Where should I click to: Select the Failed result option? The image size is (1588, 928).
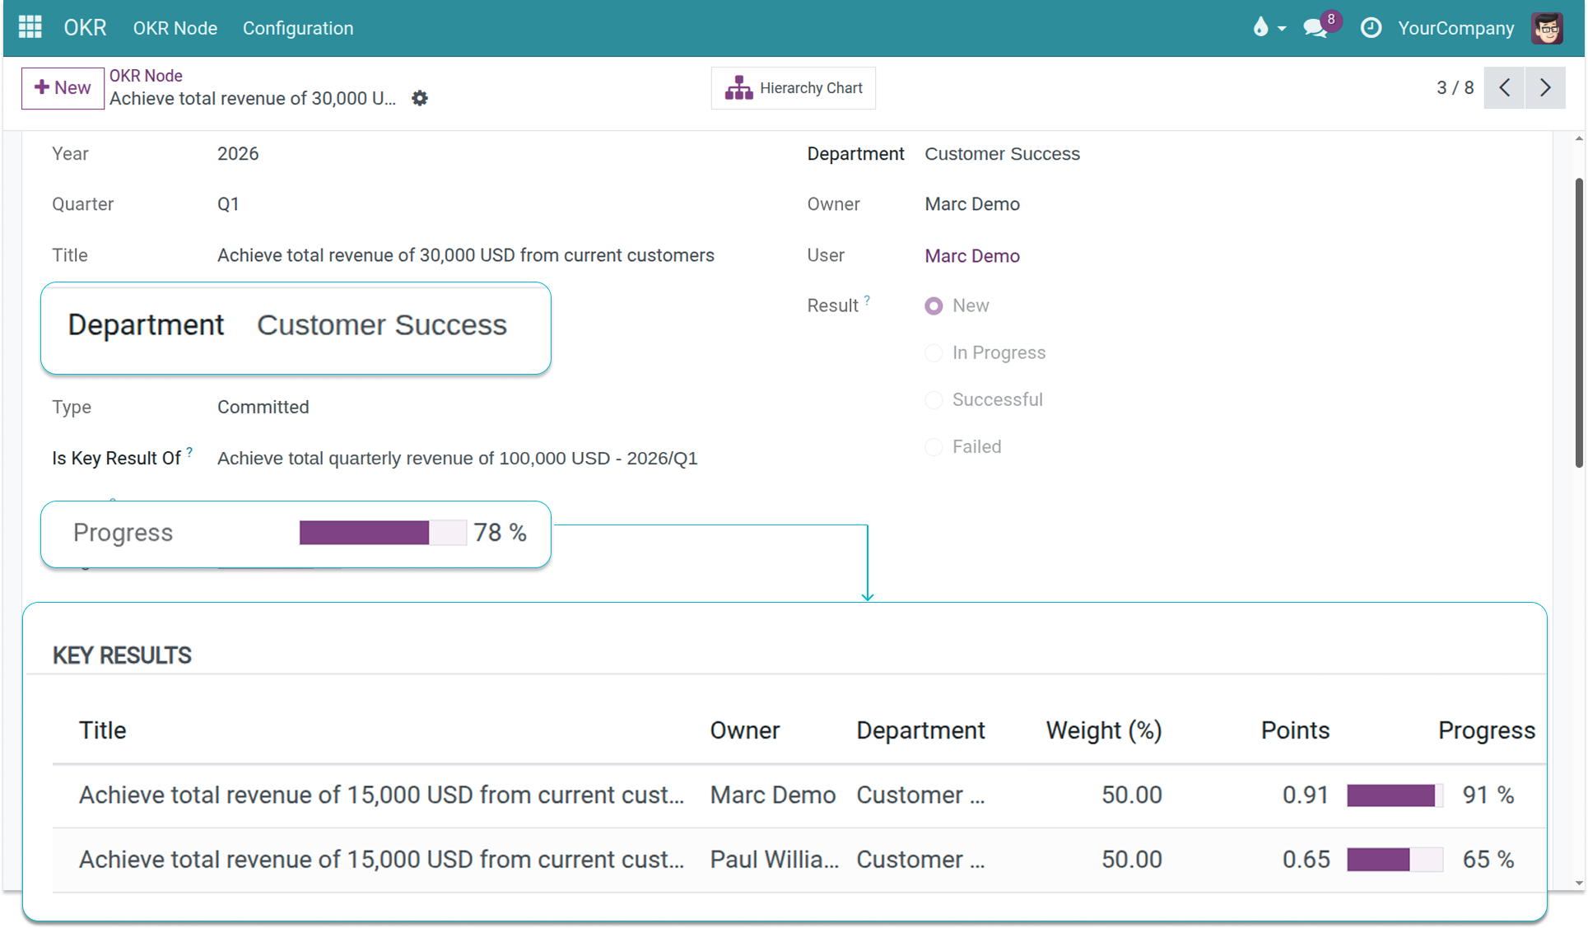pyautogui.click(x=934, y=446)
